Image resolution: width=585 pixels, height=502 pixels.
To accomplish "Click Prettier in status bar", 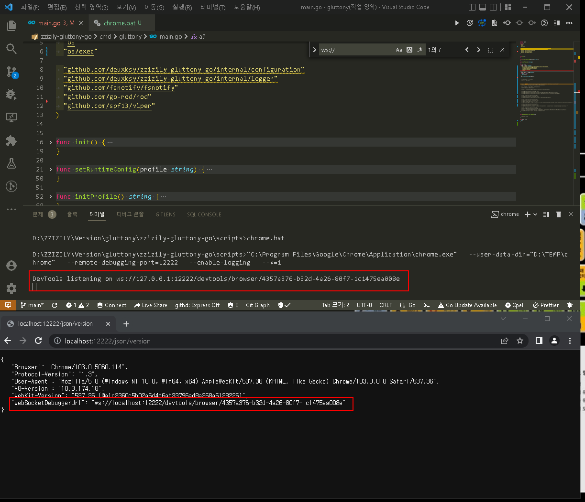I will pos(546,305).
